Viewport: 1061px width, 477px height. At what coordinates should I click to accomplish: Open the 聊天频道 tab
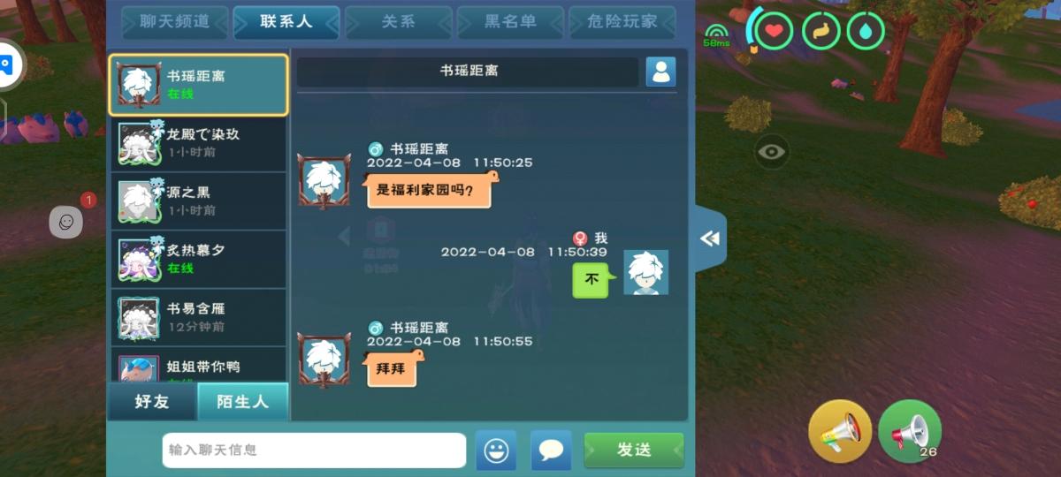[x=175, y=22]
